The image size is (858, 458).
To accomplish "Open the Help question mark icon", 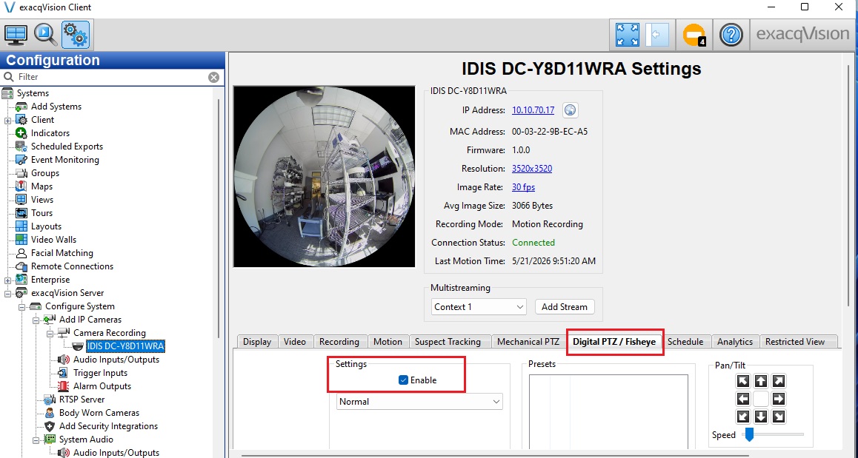I will (x=731, y=35).
